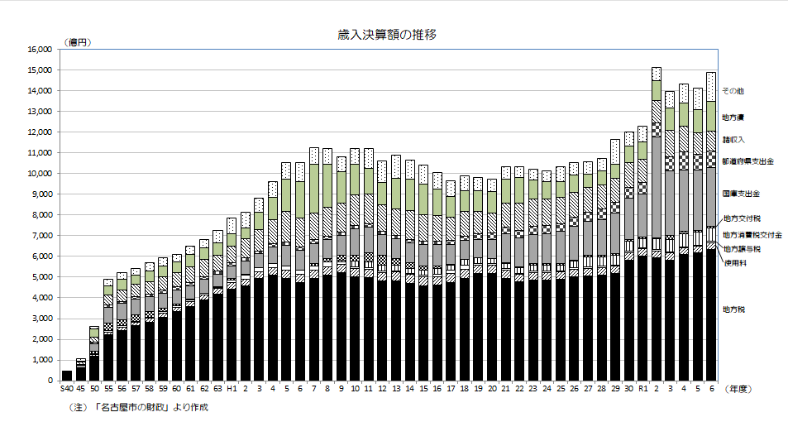Click the chart title 歳入決算額の推移
The height and width of the screenshot is (441, 788).
pos(387,34)
